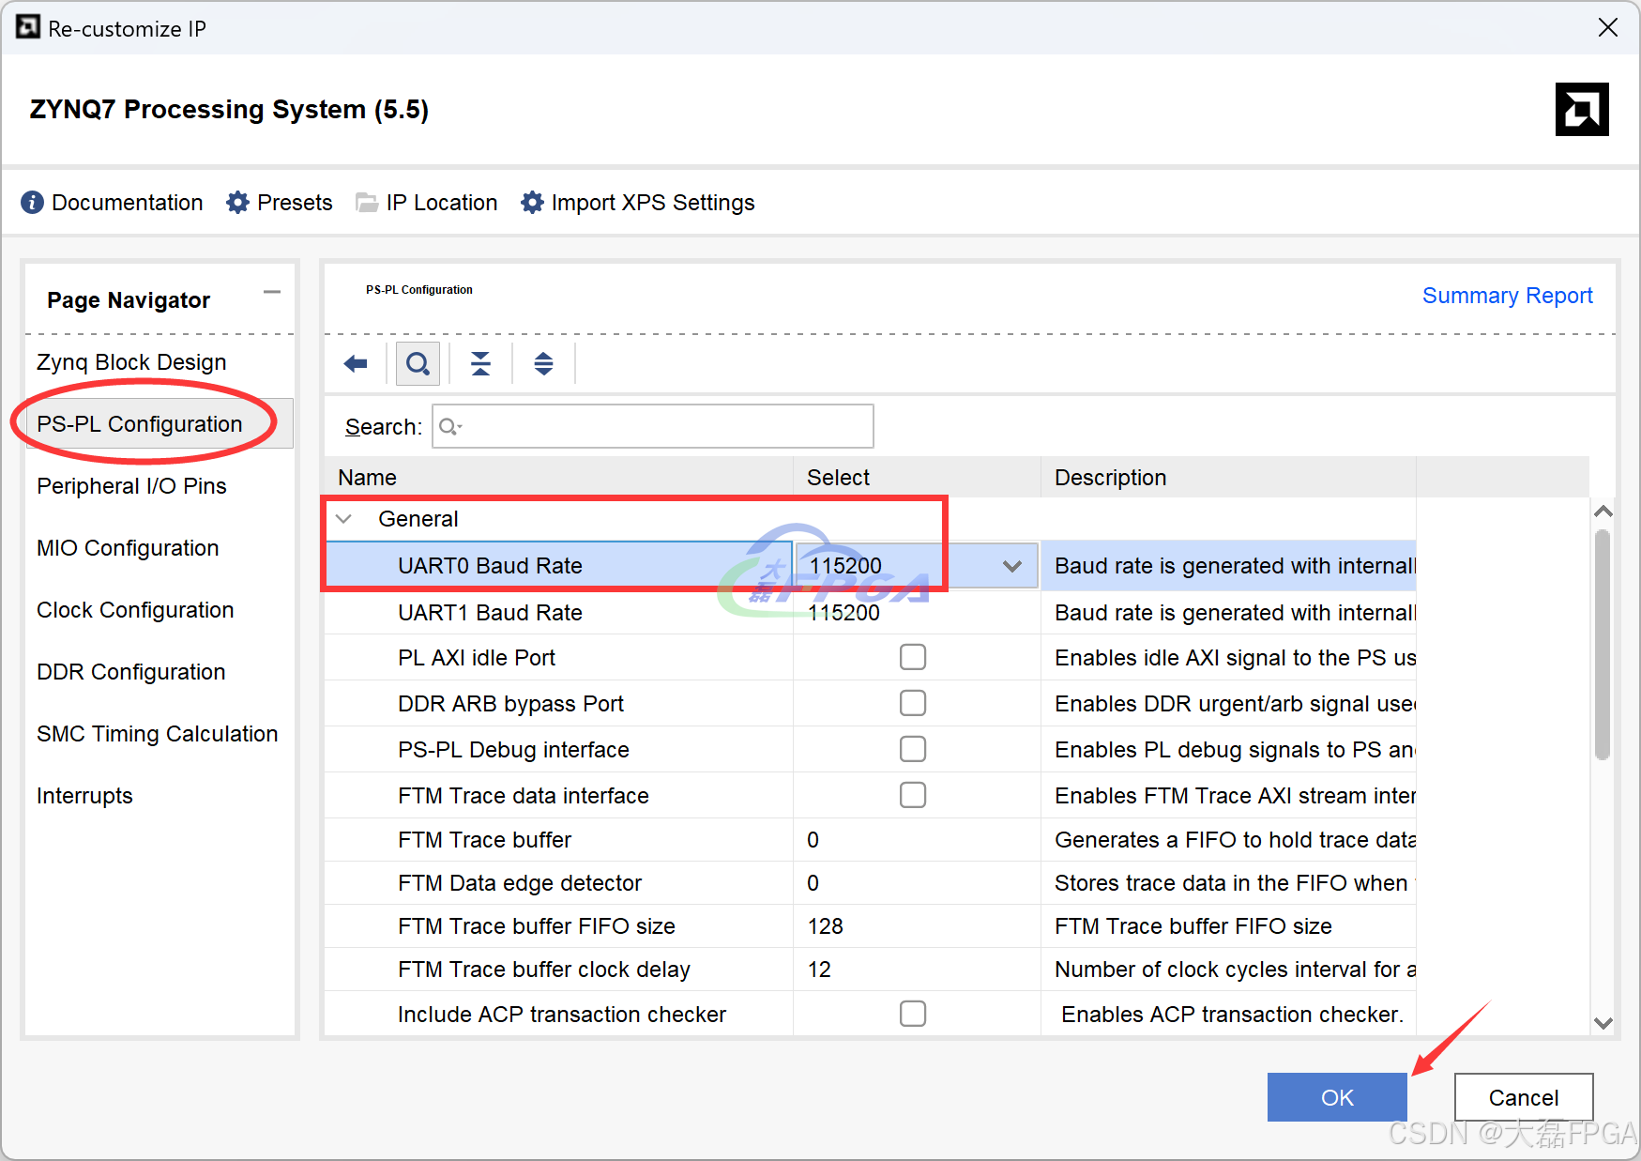Screen dimensions: 1641x1161
Task: Select UART1 Baud Rate row
Action: [x=870, y=613]
